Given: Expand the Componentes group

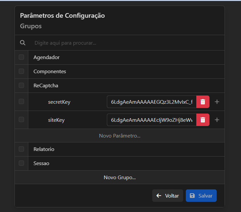Looking at the screenshot, I should (126, 72).
